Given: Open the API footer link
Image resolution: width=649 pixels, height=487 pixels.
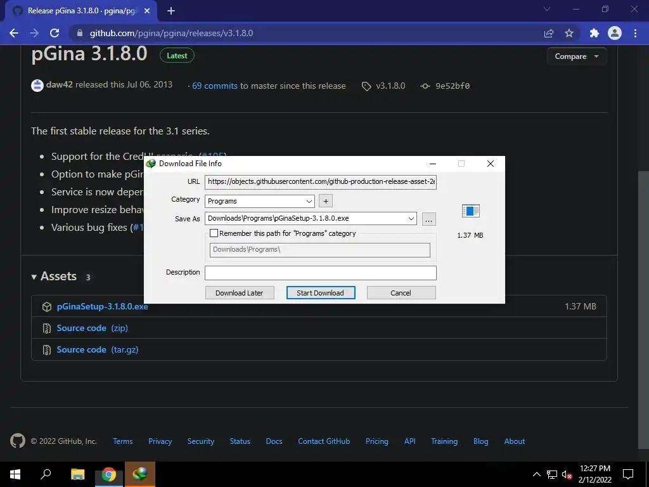Looking at the screenshot, I should tap(410, 441).
